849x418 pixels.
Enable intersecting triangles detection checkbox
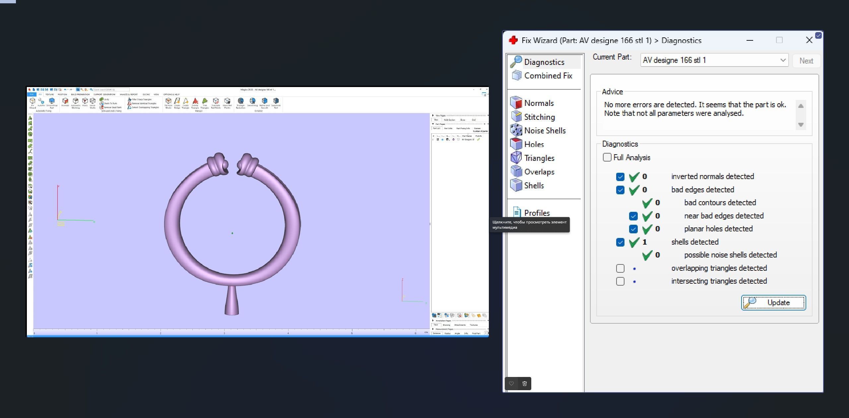point(620,281)
